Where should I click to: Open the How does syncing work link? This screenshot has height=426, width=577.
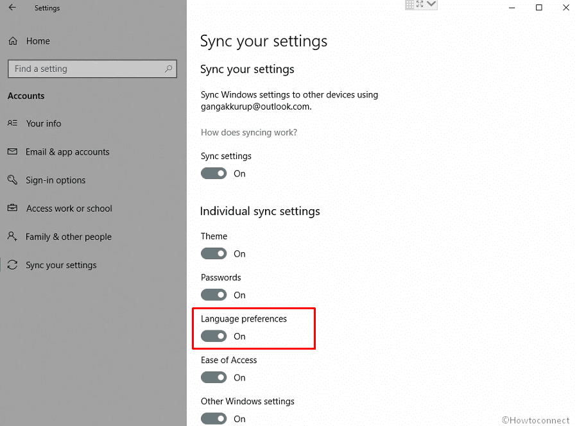click(x=248, y=132)
